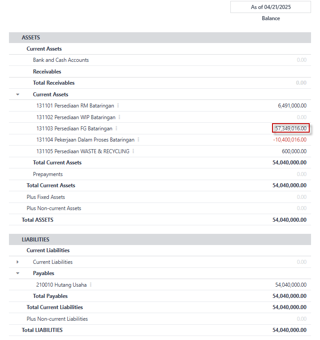Click the 600,000.00 WASTE & RECYCLING balance
Viewport: 320px width, 340px height.
click(x=294, y=151)
